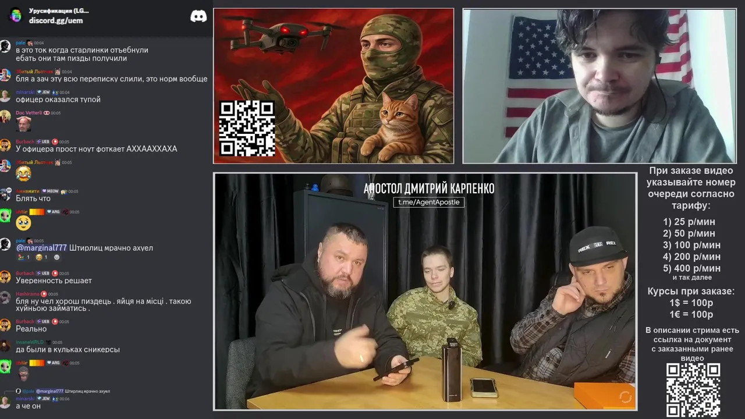
Task: Toggle the first reaction under Штирлиц message
Action: (24, 257)
